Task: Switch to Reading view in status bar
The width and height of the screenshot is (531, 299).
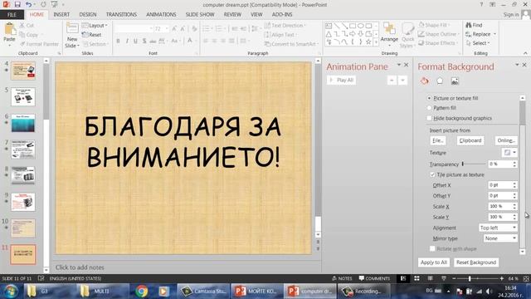Action: coord(430,278)
